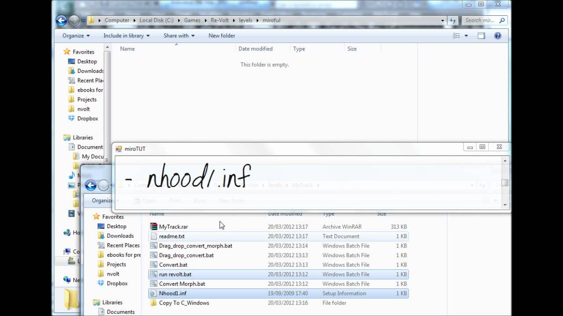The image size is (563, 316).
Task: Open address bar previous locations dropdown
Action: click(443, 20)
